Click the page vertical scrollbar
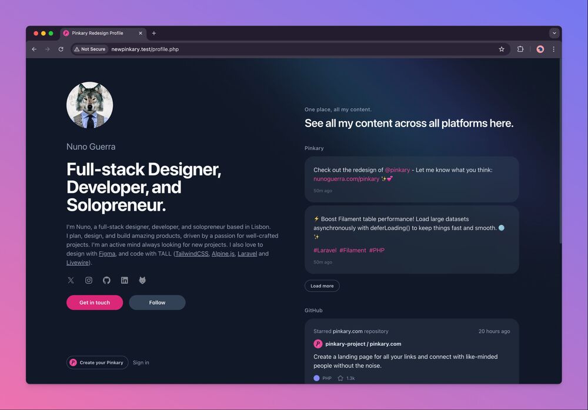This screenshot has height=410, width=588. (x=560, y=150)
